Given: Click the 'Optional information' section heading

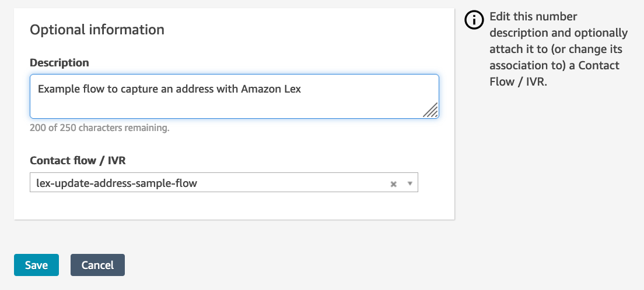Looking at the screenshot, I should 97,29.
